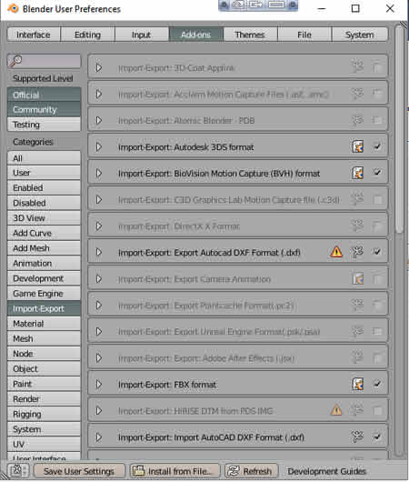409x482 pixels.
Task: Click the official icon on Export Camera Animation row
Action: pos(357,278)
